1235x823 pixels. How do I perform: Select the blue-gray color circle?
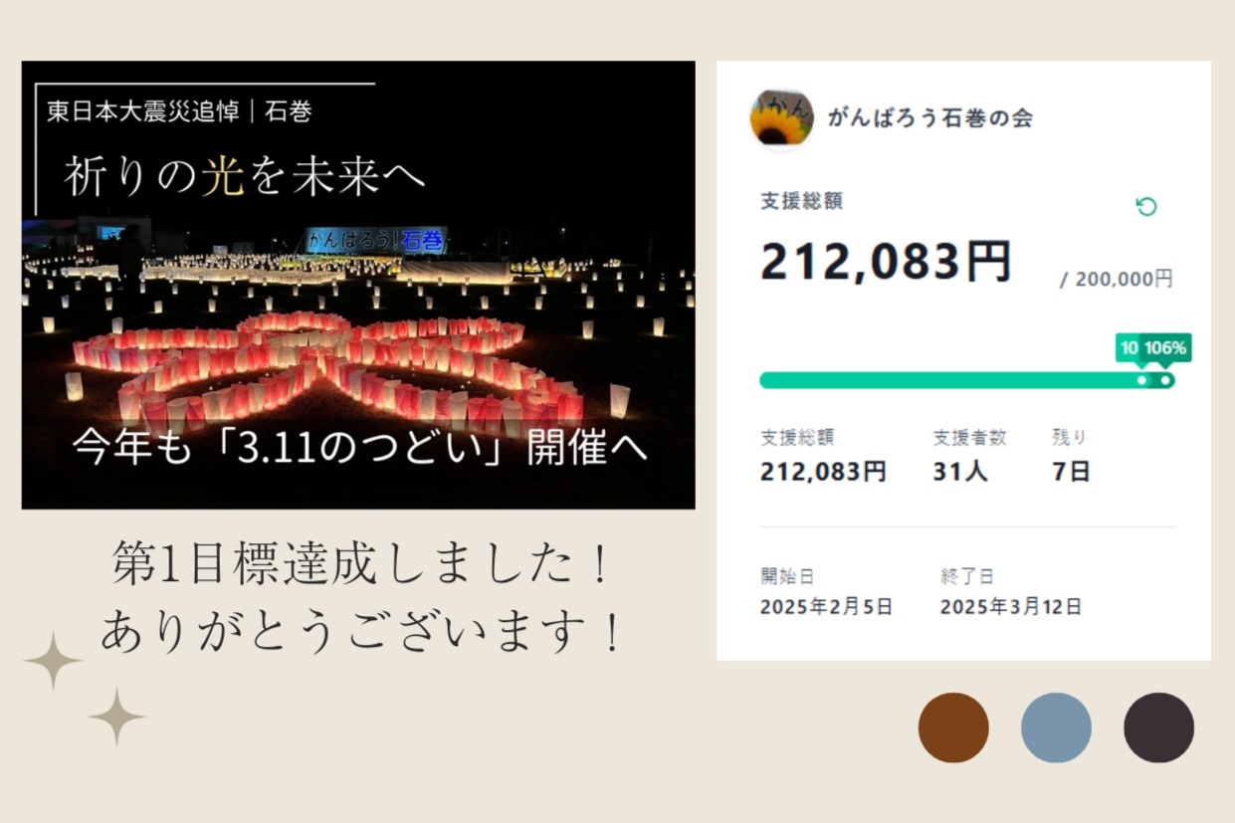pyautogui.click(x=1057, y=726)
